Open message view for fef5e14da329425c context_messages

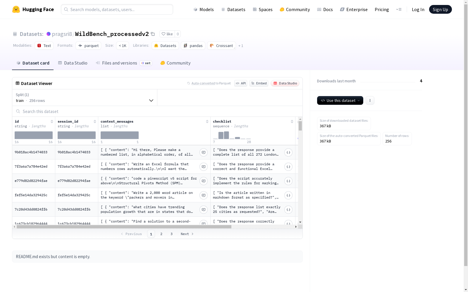[204, 195]
